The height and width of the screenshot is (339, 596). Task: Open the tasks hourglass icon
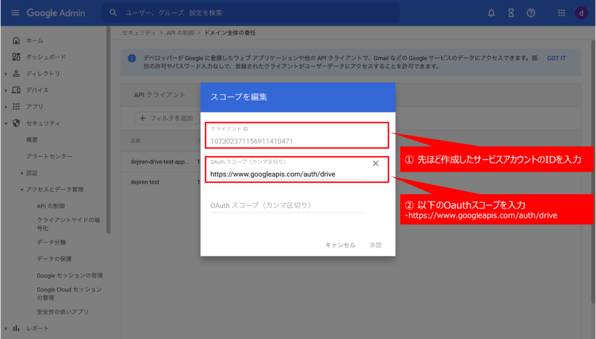pyautogui.click(x=511, y=13)
